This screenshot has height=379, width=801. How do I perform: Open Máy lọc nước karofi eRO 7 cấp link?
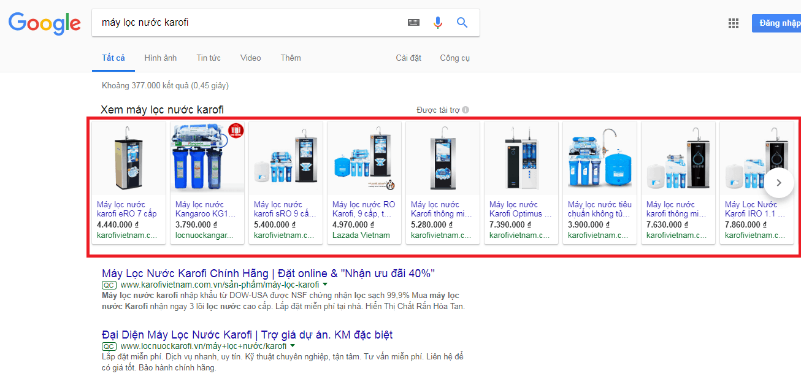pos(127,209)
